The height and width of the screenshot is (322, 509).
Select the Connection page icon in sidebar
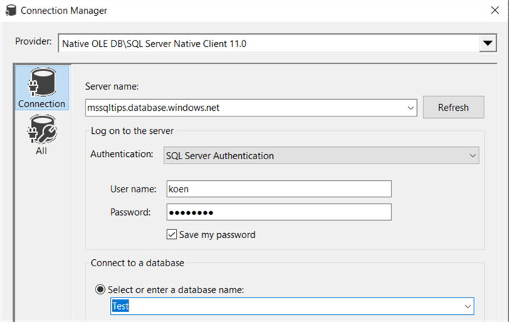pos(41,82)
